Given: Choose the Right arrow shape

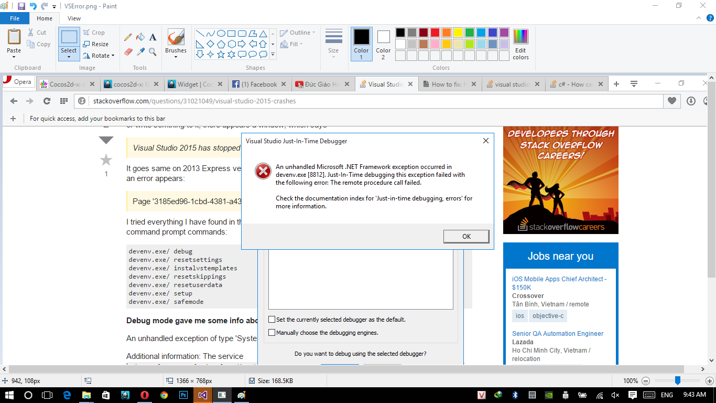Looking at the screenshot, I should click(x=242, y=44).
